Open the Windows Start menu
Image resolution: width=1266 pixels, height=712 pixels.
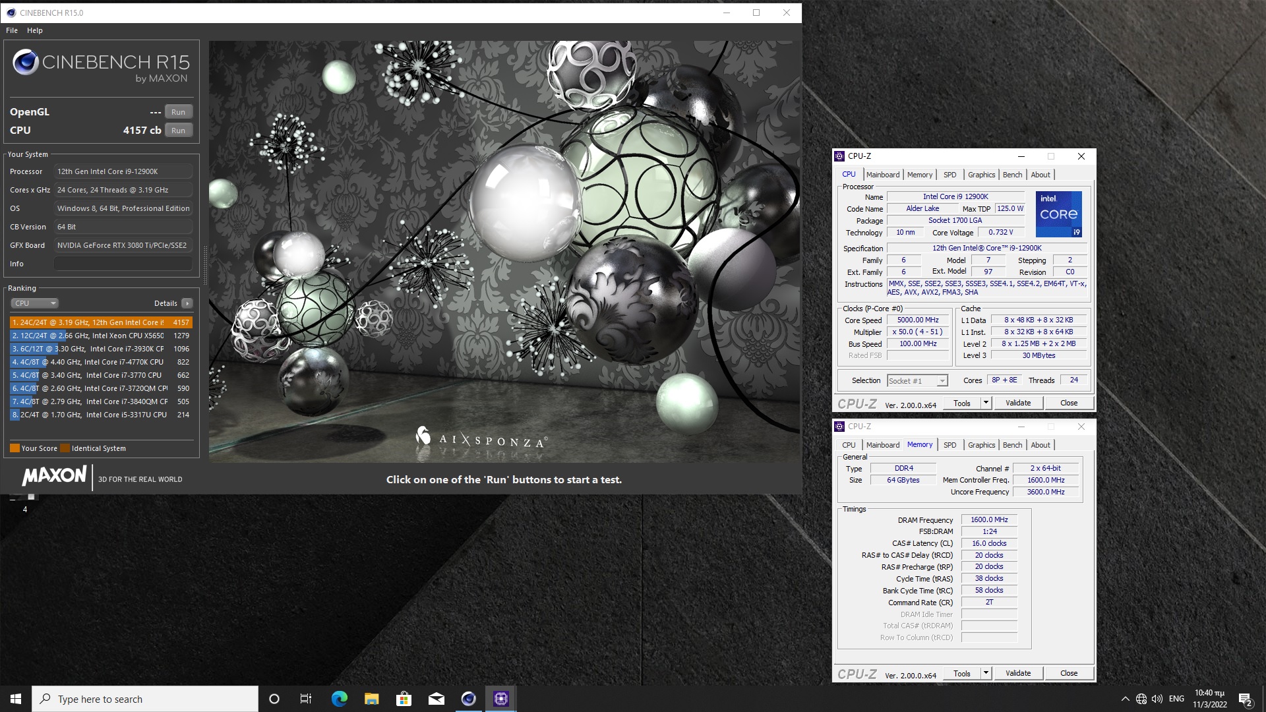tap(16, 699)
